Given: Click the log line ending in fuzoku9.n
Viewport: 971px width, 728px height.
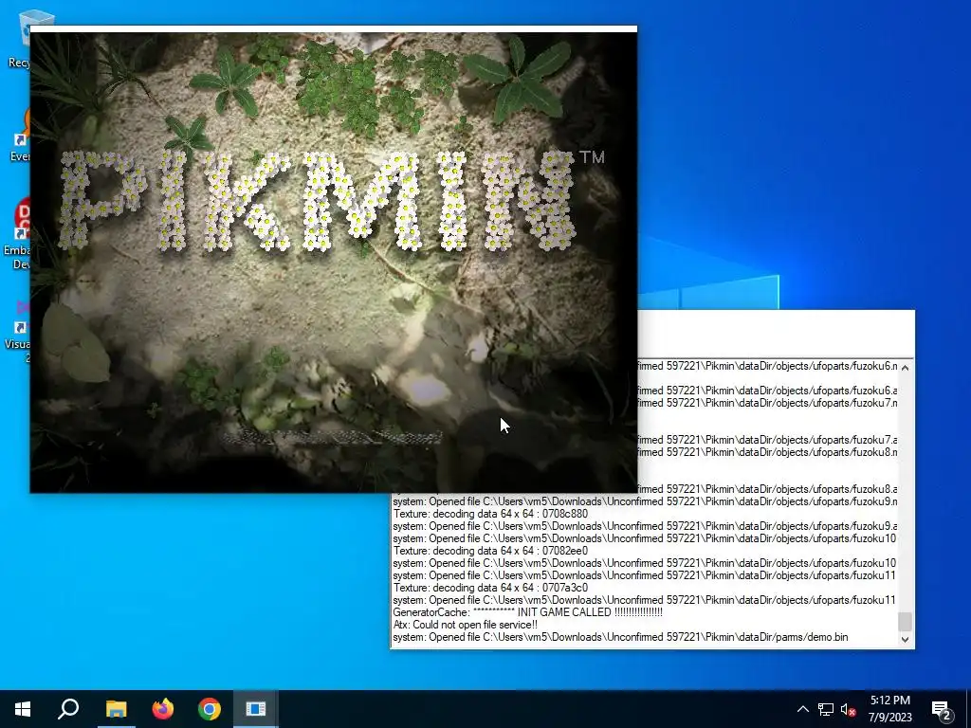Looking at the screenshot, I should point(645,501).
